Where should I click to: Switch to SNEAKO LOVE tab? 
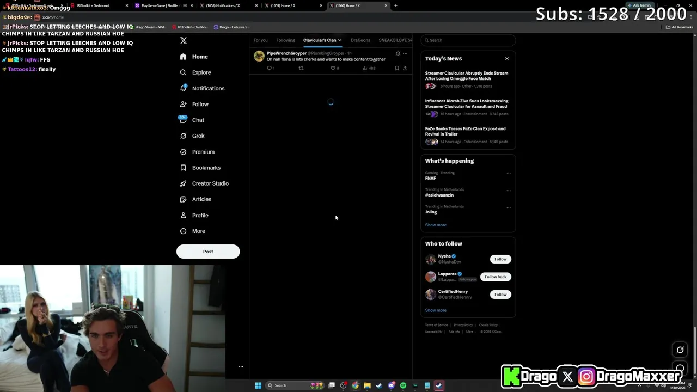[395, 40]
